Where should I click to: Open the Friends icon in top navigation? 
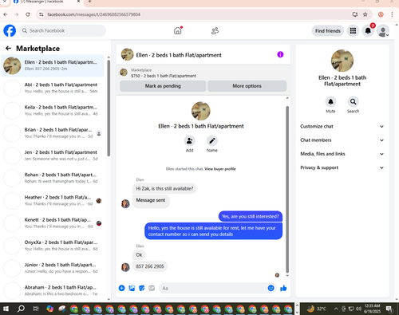215,31
